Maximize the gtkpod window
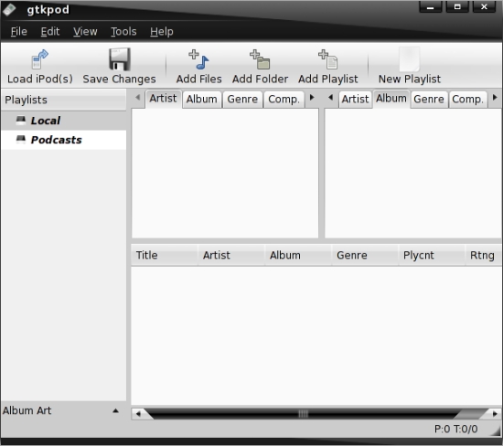The width and height of the screenshot is (503, 446). click(457, 7)
